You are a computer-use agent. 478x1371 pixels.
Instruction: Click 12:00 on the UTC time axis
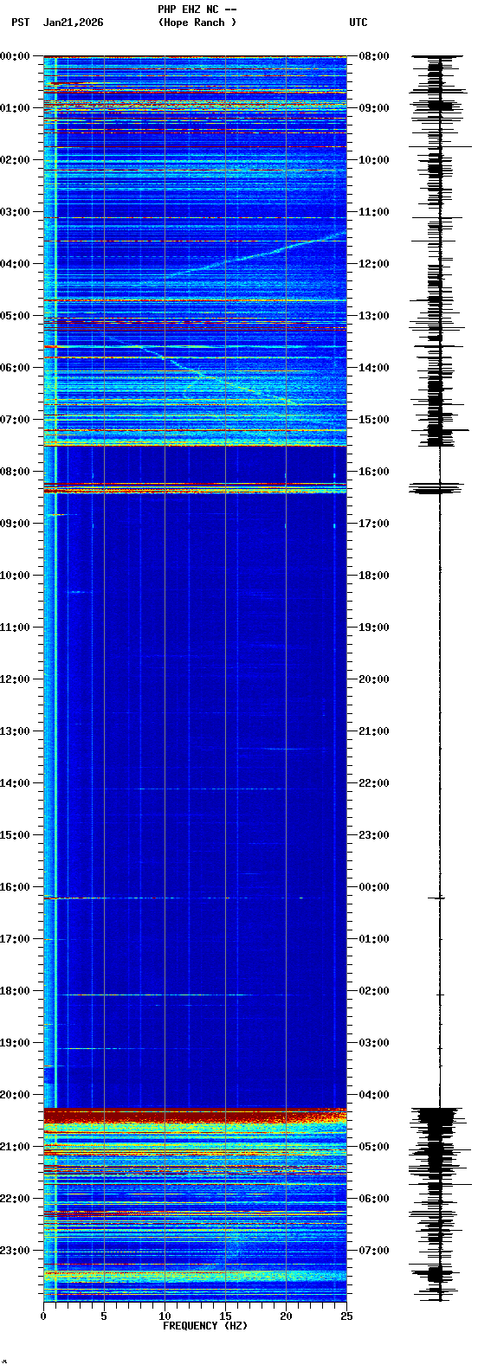[374, 264]
